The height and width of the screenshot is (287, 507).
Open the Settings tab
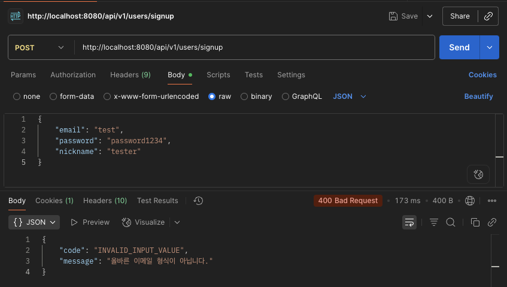[291, 75]
